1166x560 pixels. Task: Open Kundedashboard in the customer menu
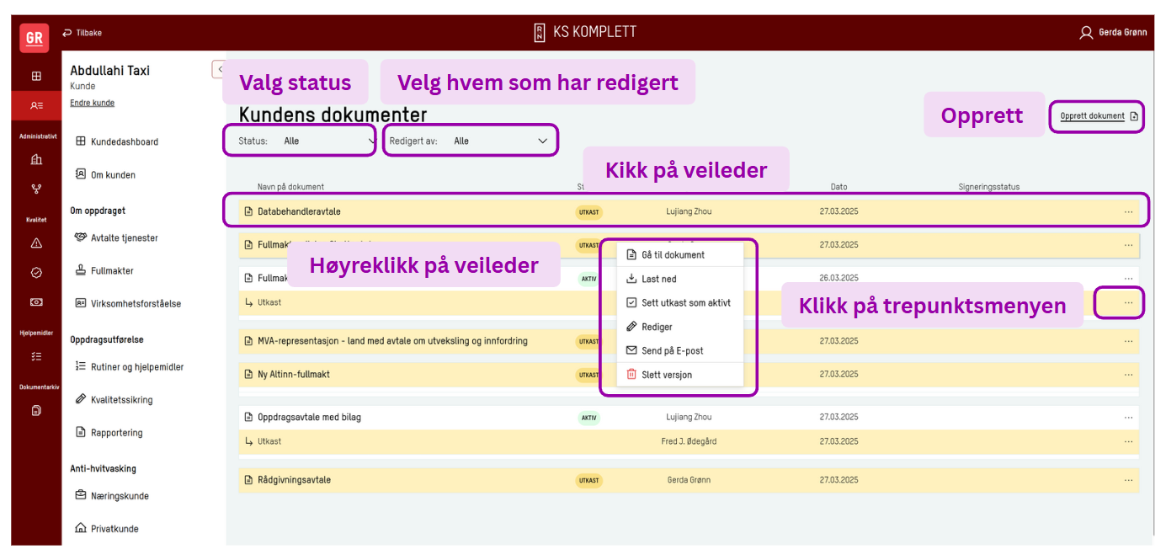tap(117, 141)
